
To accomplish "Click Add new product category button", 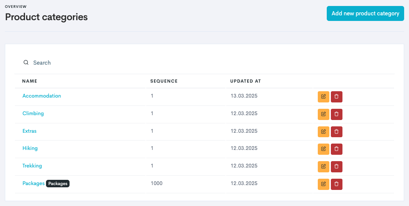I will [365, 13].
